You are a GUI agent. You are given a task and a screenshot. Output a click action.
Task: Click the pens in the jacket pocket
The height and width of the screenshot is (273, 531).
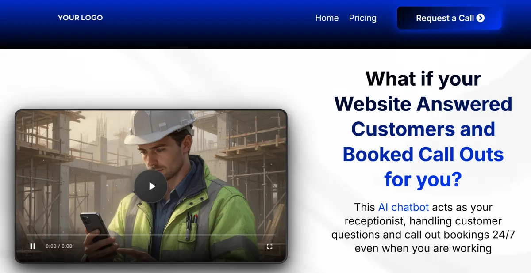coord(192,223)
